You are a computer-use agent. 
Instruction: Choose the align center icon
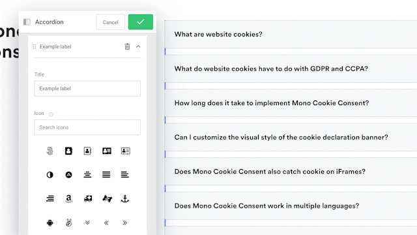point(87,175)
